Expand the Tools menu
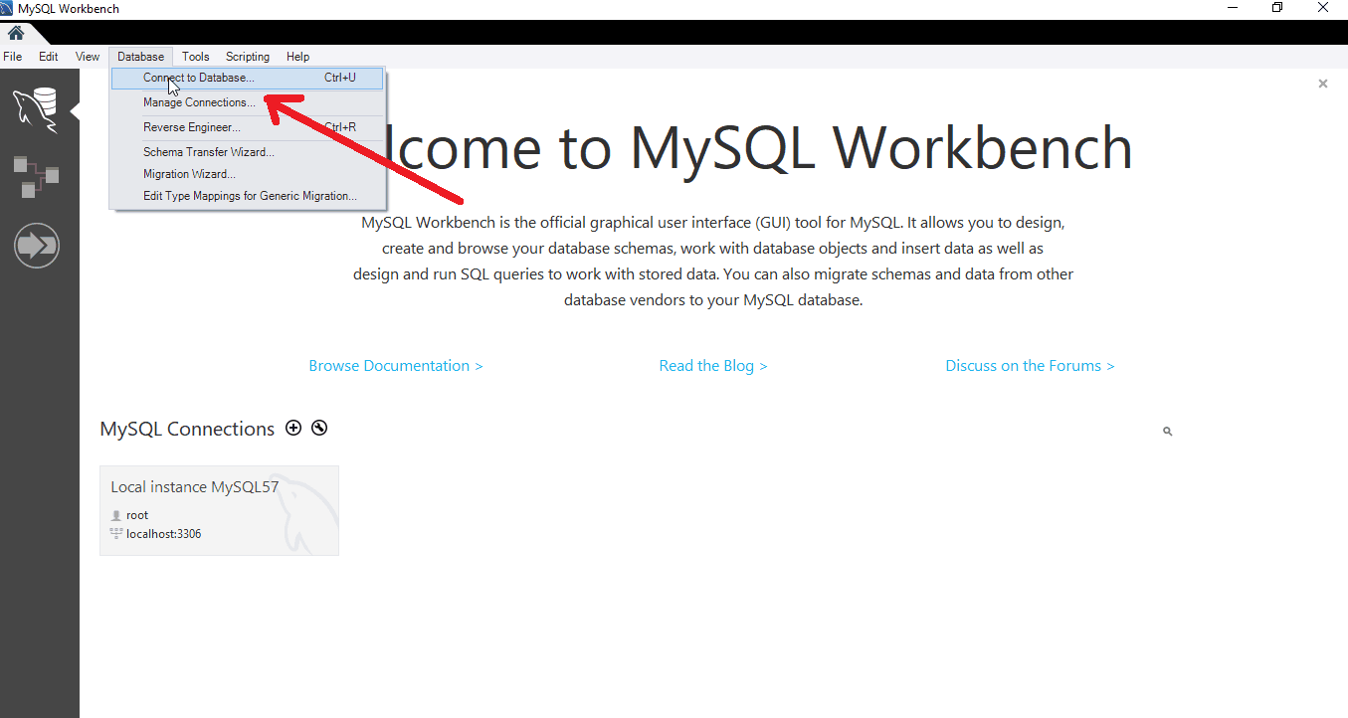This screenshot has width=1348, height=718. [195, 57]
